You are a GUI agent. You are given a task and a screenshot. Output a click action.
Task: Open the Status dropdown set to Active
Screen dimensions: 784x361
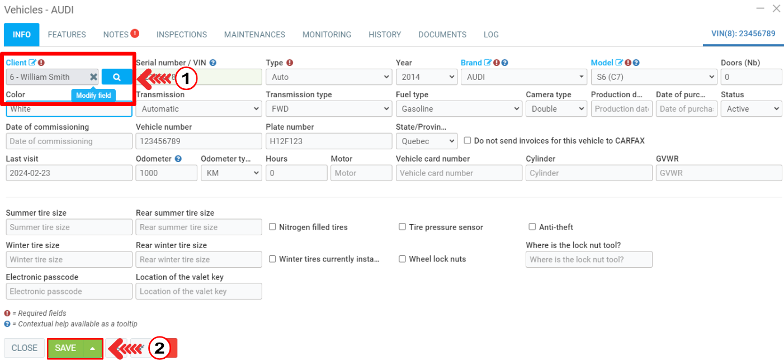tap(751, 109)
